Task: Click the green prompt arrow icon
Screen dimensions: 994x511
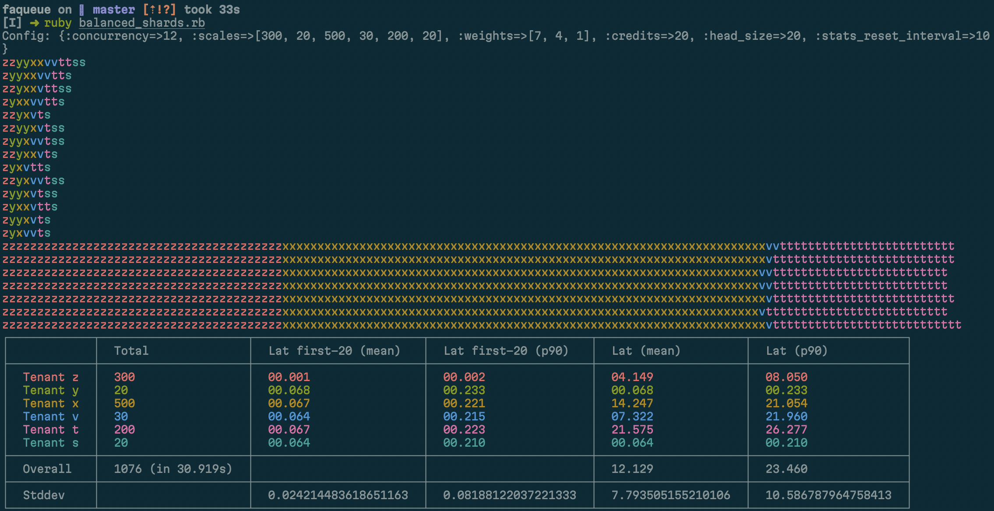Action: coord(34,23)
